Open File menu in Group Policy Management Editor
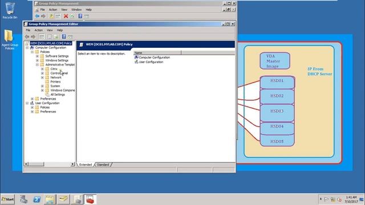Viewport: 365px width, 205px height. tap(28, 30)
